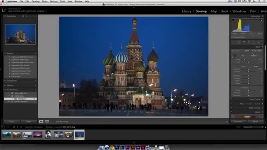Screen dimensions: 267x150
Task: Select the Radial Filter tool icon
Action: pyautogui.click(x=254, y=42)
